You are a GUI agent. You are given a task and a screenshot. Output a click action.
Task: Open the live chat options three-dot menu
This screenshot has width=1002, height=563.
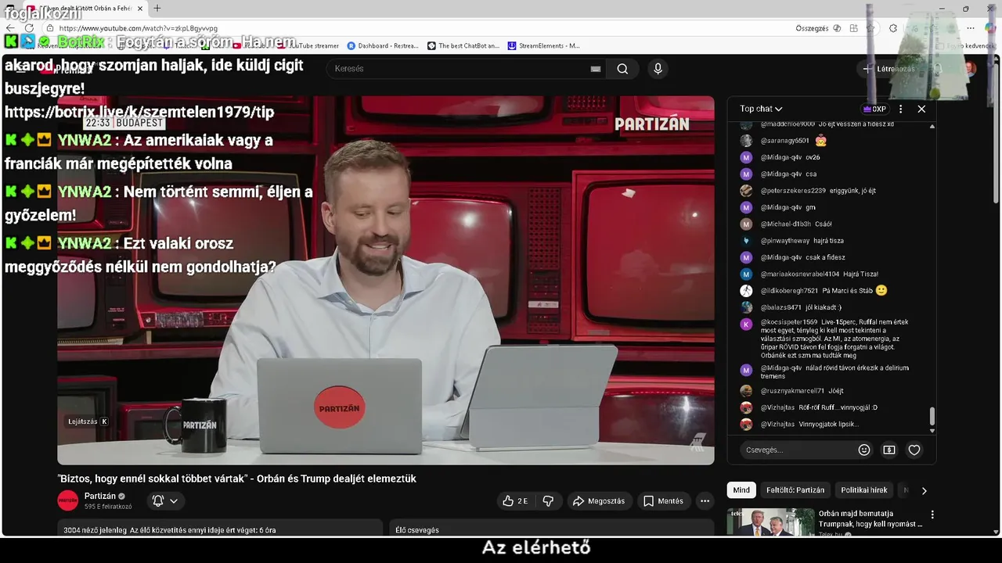(x=900, y=109)
